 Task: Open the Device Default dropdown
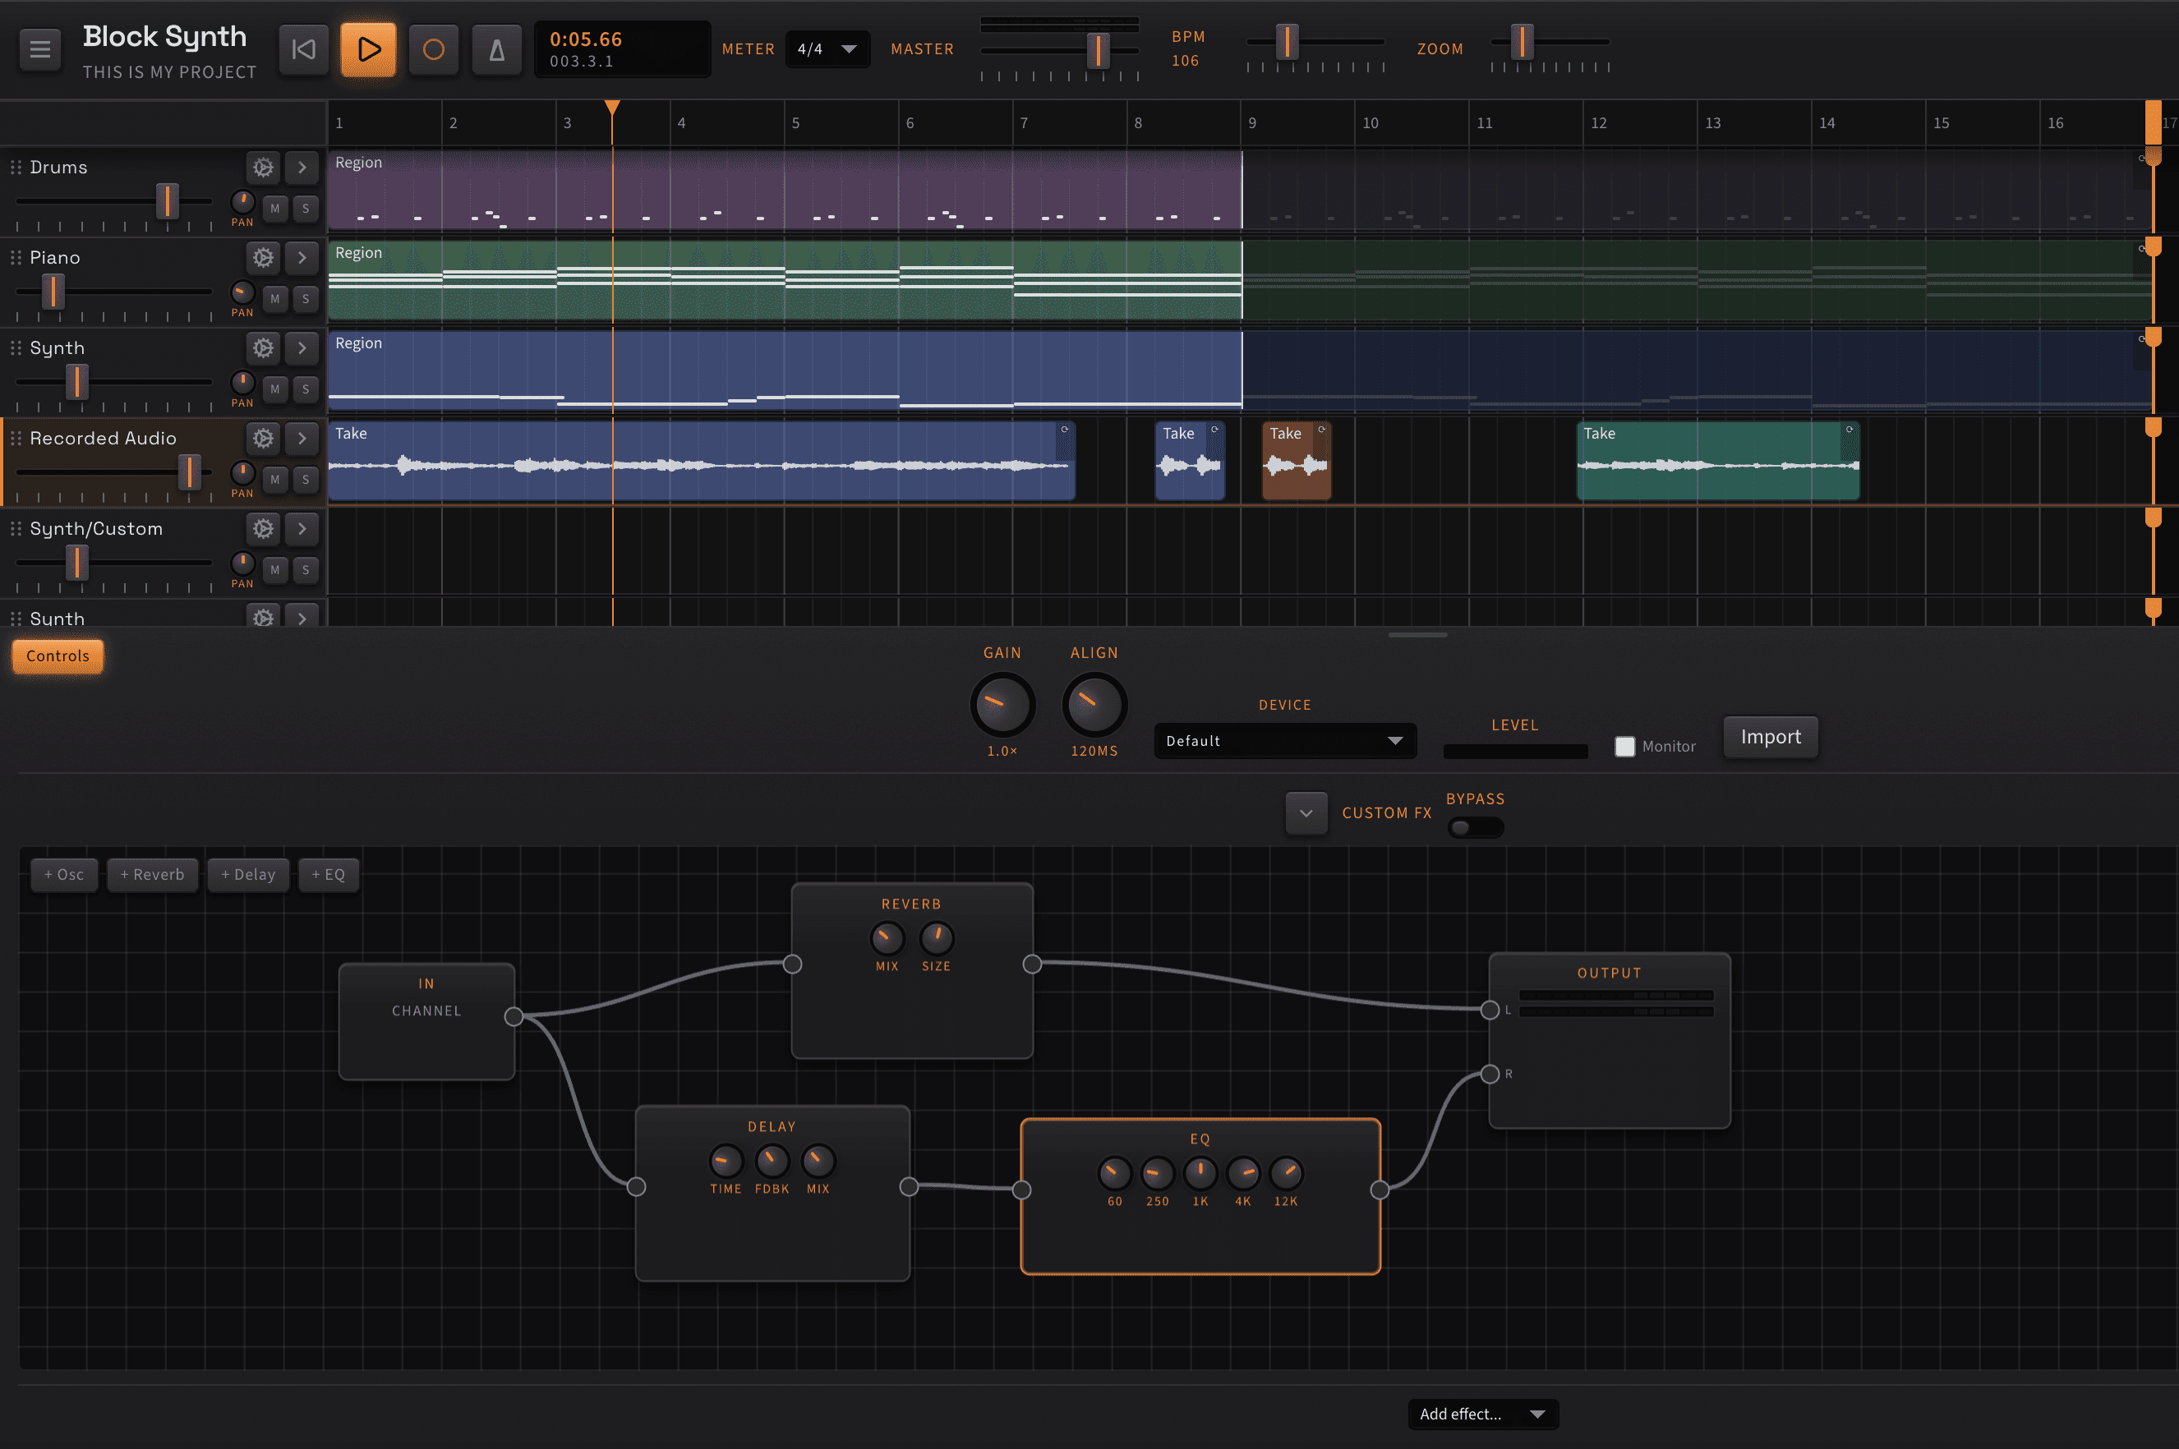[x=1284, y=741]
